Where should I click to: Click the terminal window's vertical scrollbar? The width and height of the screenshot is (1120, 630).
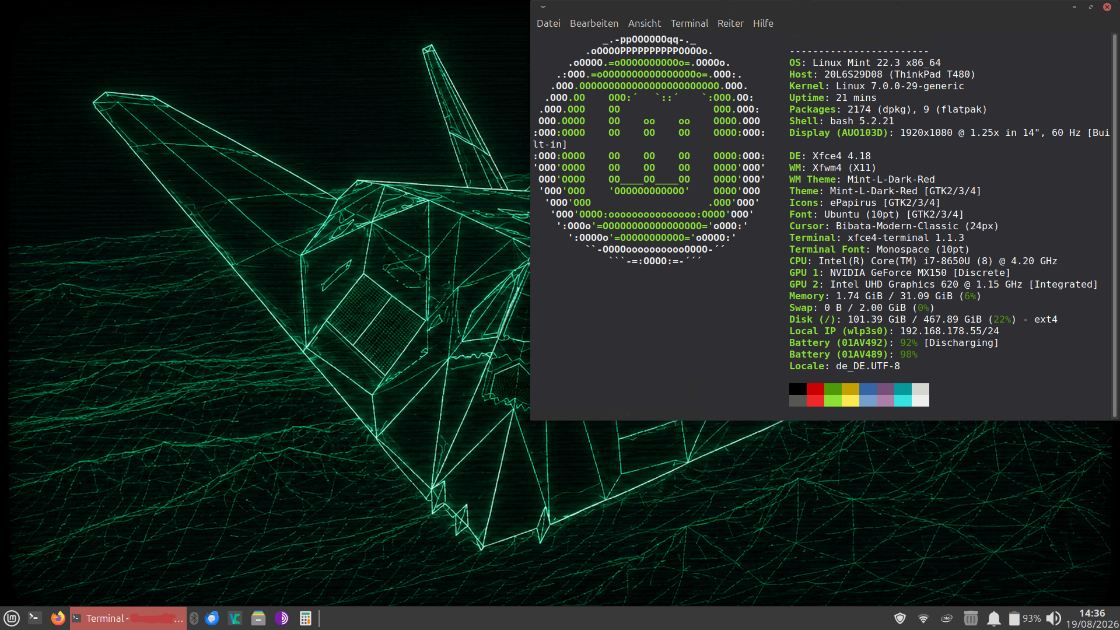[1114, 226]
